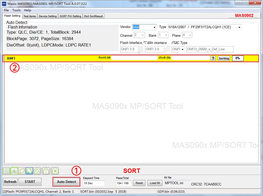Switch to the Test Items tab

coord(29,16)
